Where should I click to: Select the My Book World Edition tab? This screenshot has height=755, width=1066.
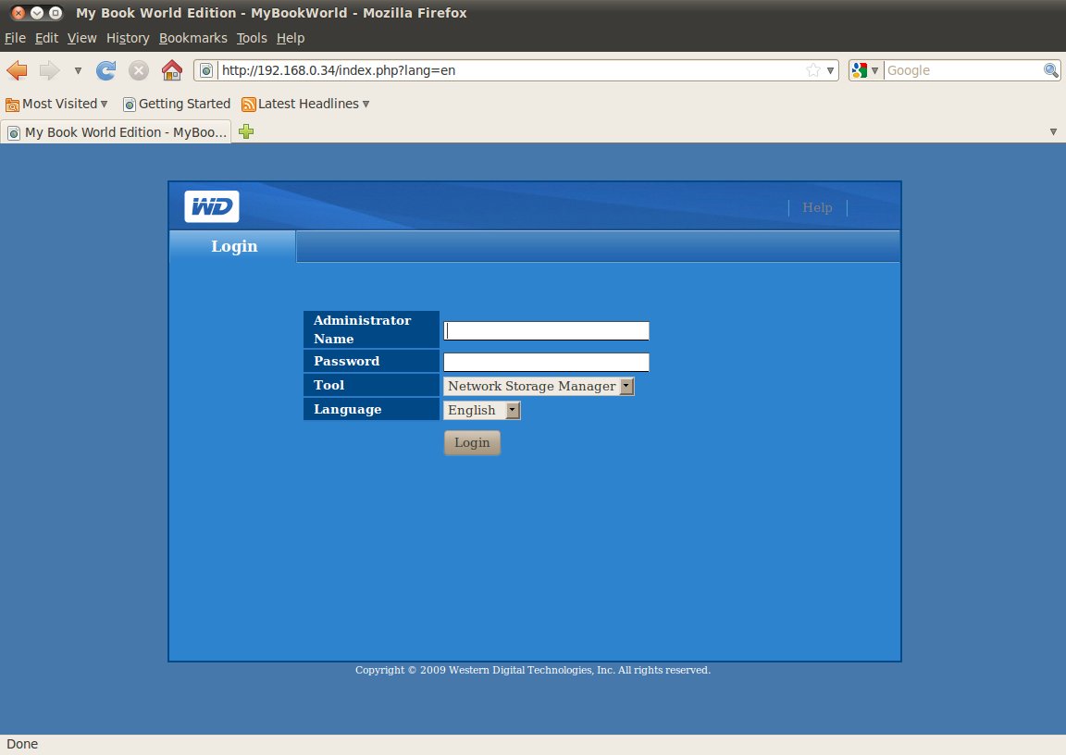pyautogui.click(x=117, y=131)
